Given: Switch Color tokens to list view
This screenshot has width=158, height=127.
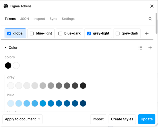Looking at the screenshot, I should (140, 48).
